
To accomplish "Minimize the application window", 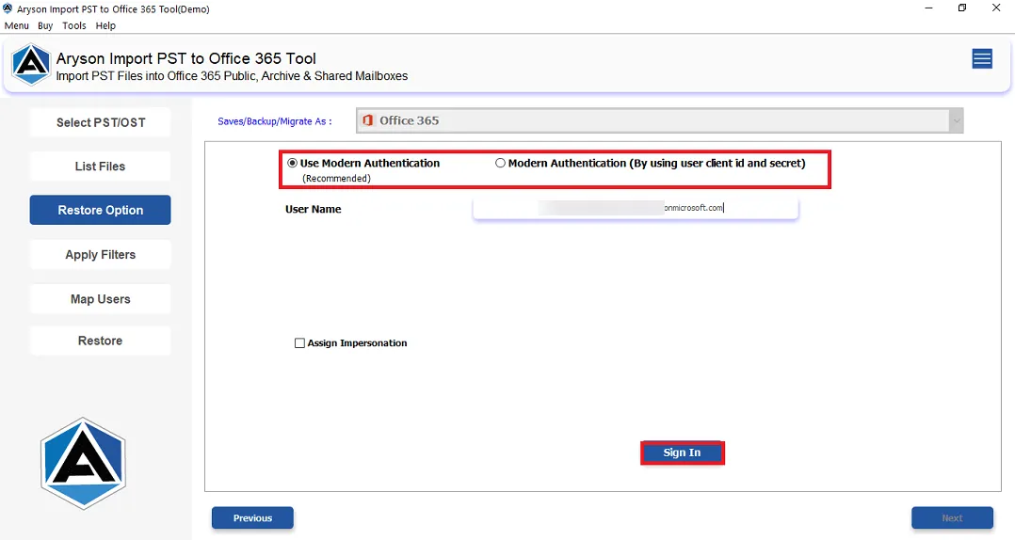I will coord(929,8).
